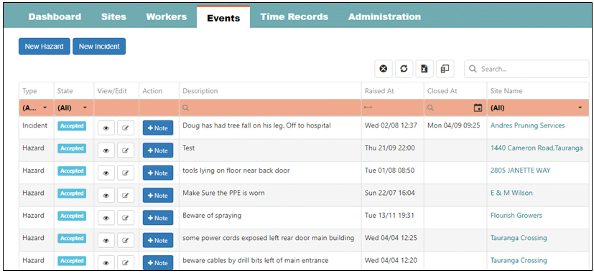Click the New Incident button
594x273 pixels.
click(x=99, y=47)
